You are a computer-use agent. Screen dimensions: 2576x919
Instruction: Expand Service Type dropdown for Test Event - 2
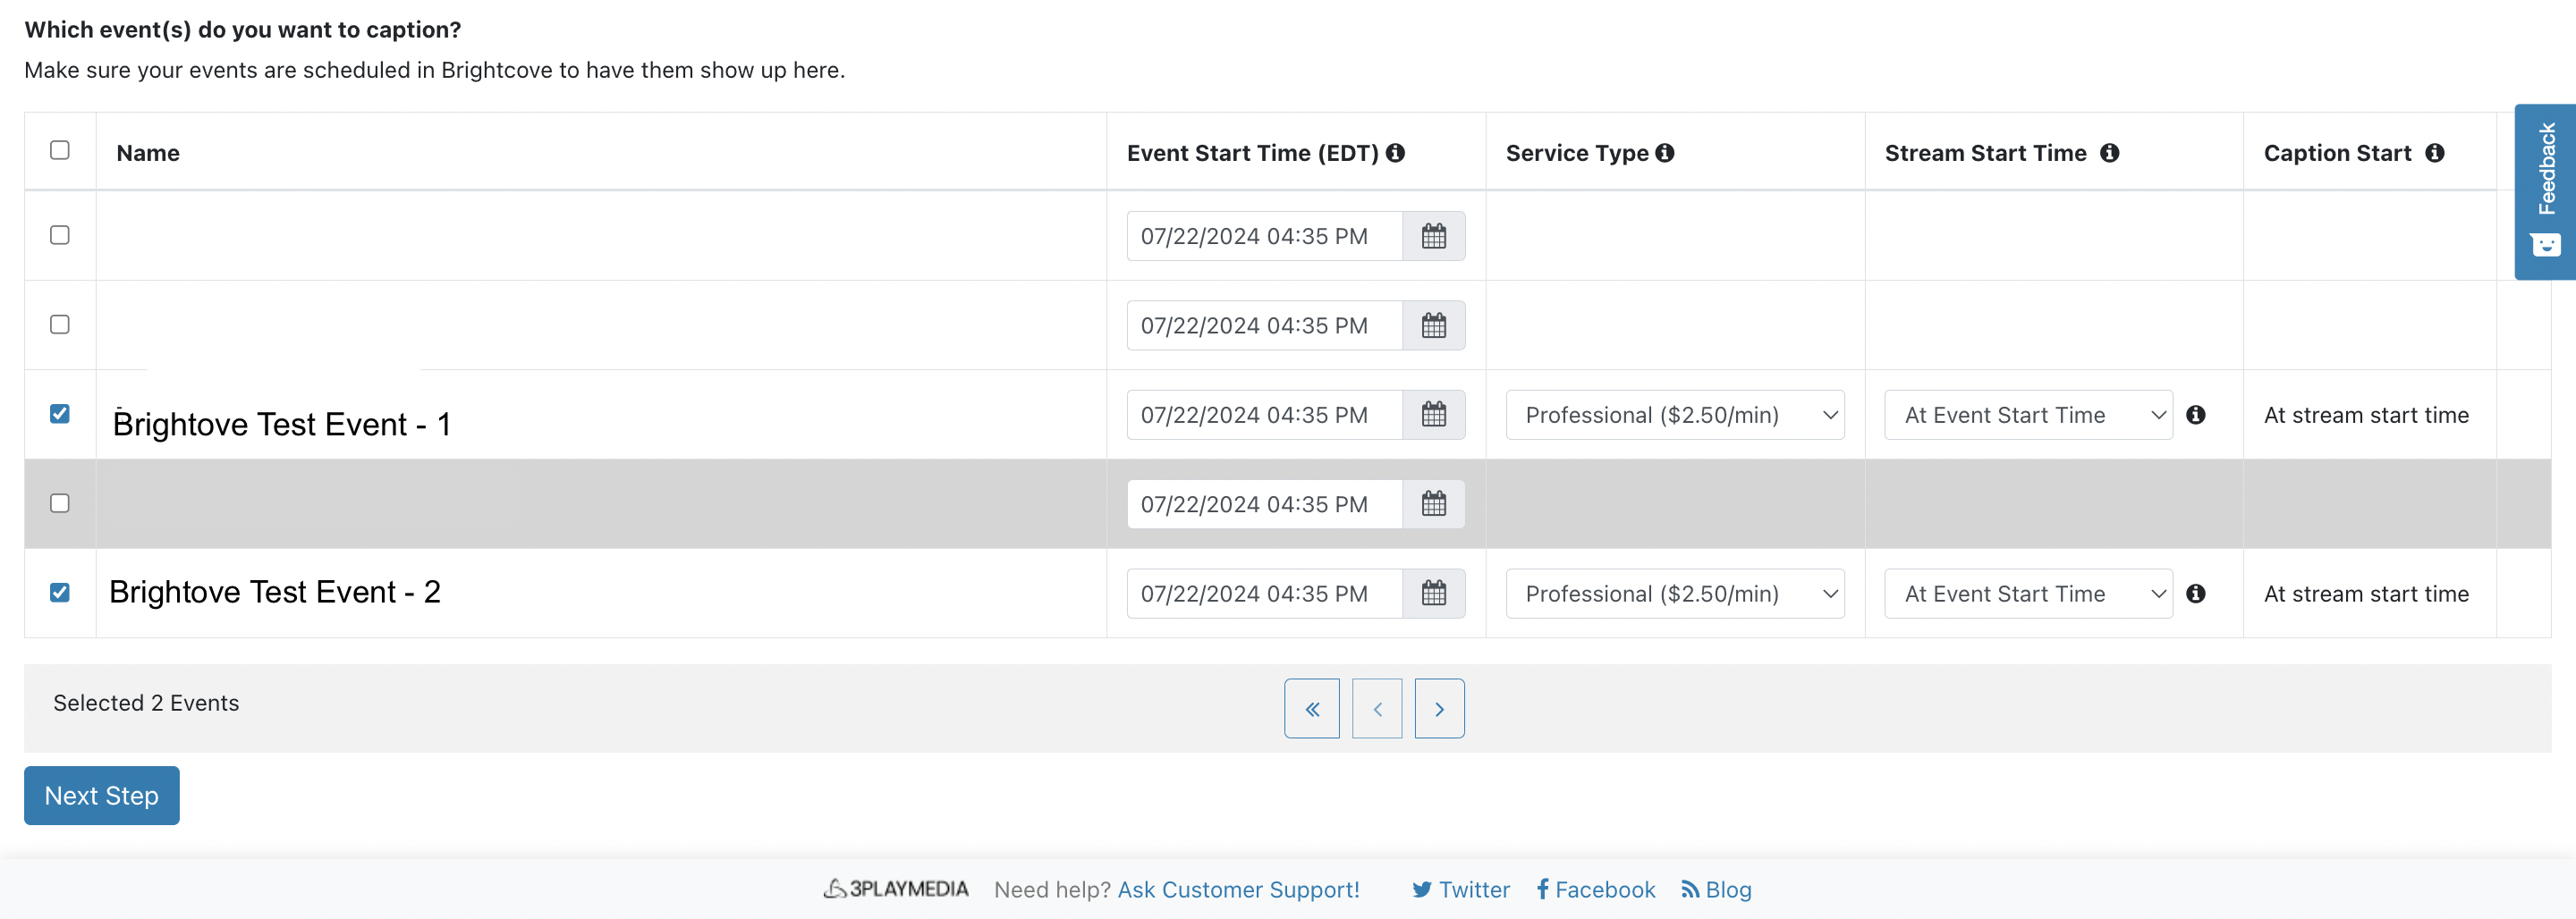[1674, 594]
